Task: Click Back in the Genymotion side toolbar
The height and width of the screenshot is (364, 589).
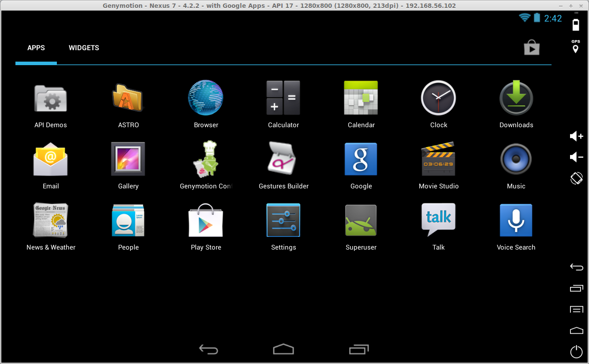Action: tap(577, 267)
